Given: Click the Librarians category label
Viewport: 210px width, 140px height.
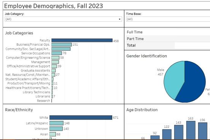Looking at the screenshot, I should (x=43, y=96).
